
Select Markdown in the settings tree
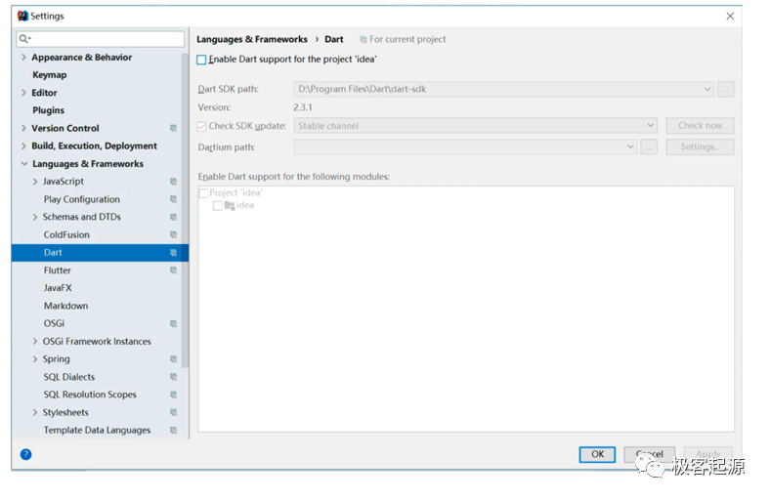65,306
